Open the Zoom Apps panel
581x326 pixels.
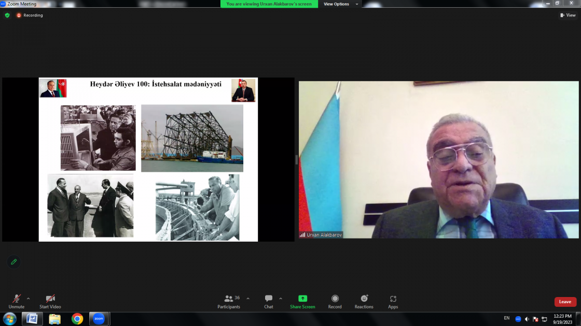[x=393, y=301]
